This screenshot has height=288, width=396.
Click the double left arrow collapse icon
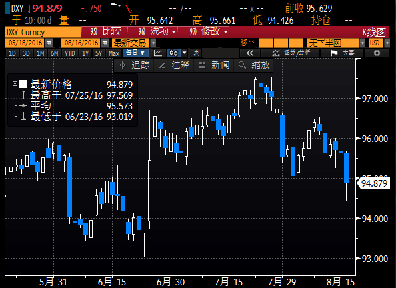coord(250,53)
